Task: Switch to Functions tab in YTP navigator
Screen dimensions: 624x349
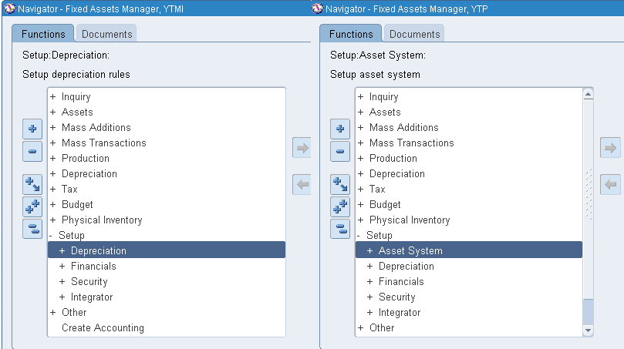Action: pyautogui.click(x=351, y=34)
